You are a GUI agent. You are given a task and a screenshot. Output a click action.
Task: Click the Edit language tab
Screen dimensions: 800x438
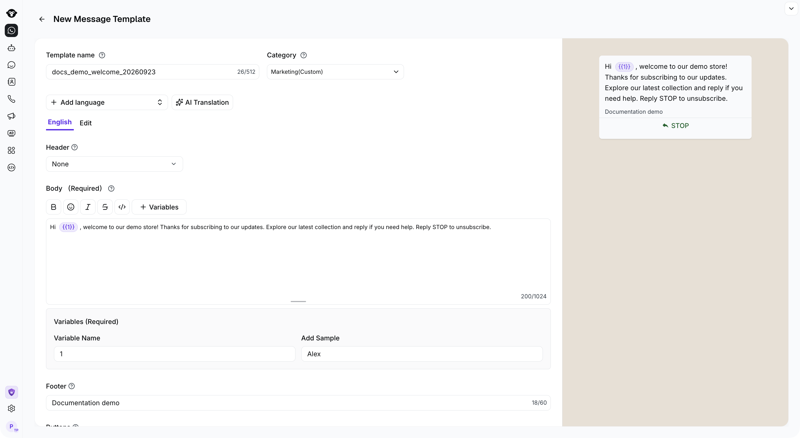click(85, 123)
